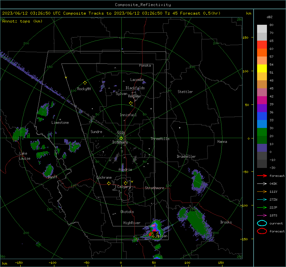
Task: Click the red forecast ellipse legend icon
Action: point(262,231)
